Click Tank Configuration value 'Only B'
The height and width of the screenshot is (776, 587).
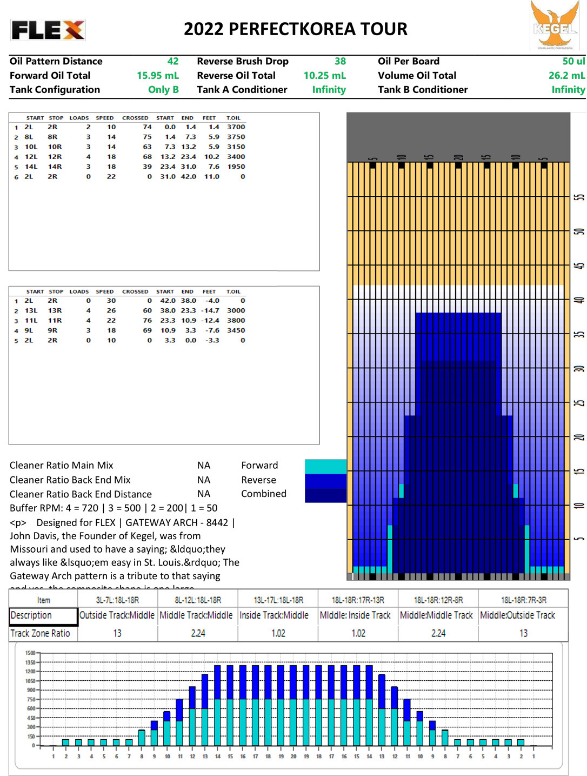coord(163,89)
